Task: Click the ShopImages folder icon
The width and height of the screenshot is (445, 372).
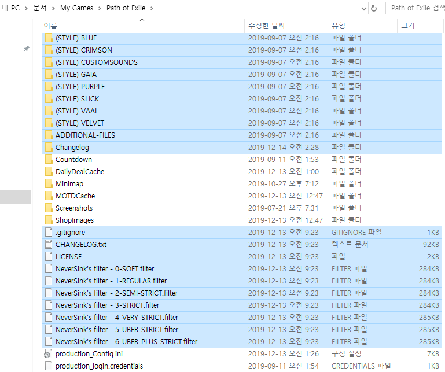Action: [49, 220]
